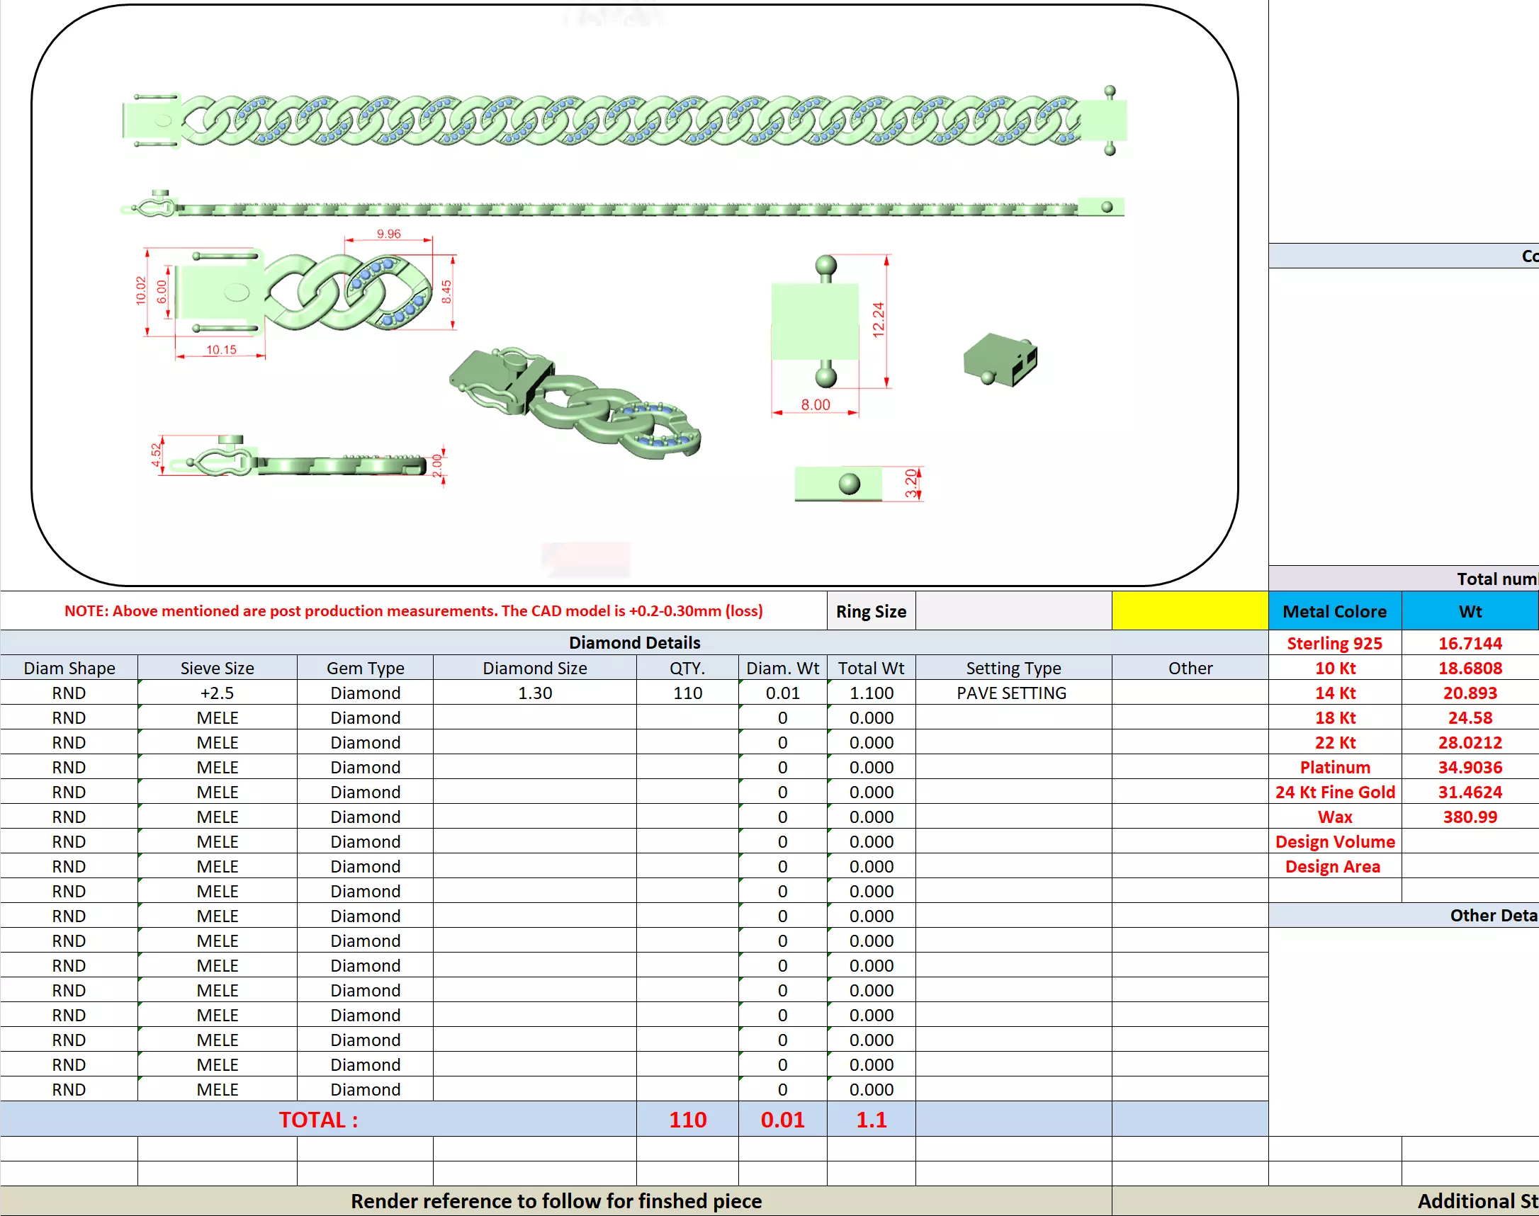The image size is (1539, 1216).
Task: Click the Platinum weight 34.9036 cell
Action: point(1470,767)
